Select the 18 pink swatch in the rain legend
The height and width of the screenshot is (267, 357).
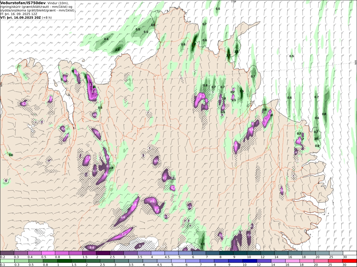pyautogui.click(x=306, y=261)
